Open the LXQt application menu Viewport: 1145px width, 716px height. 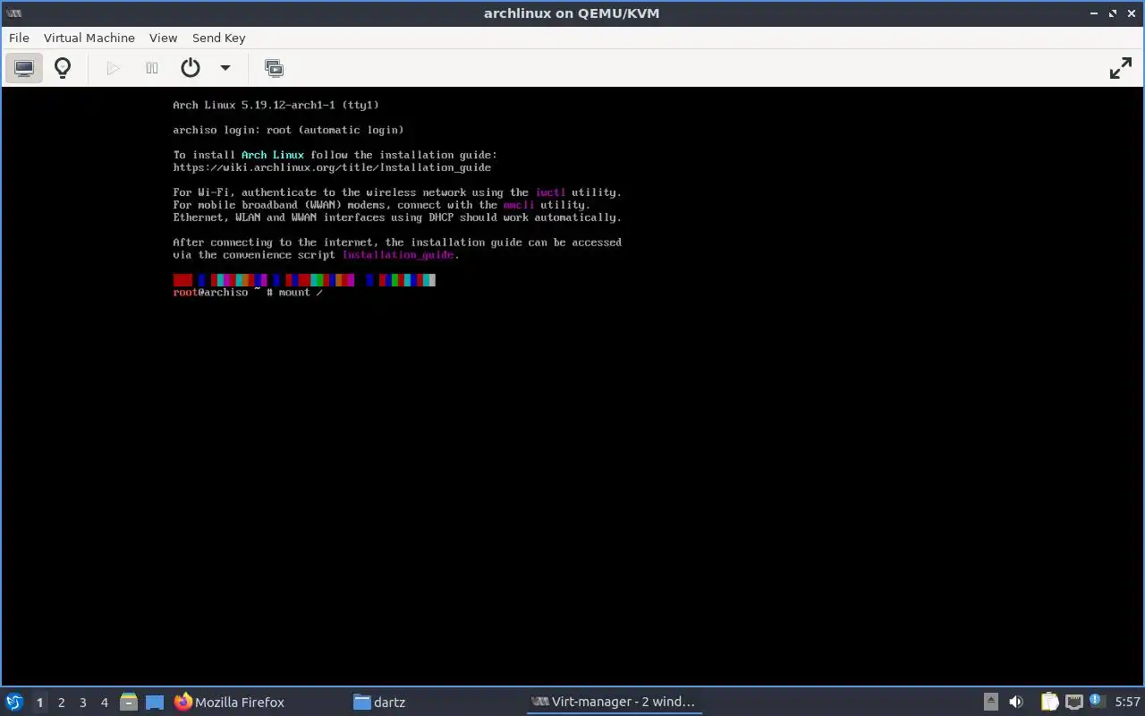click(14, 702)
